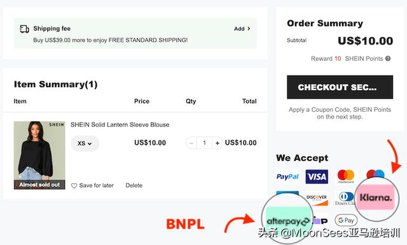Screen dimensions: 407x245
Task: Increase quantity with plus button
Action: point(217,143)
